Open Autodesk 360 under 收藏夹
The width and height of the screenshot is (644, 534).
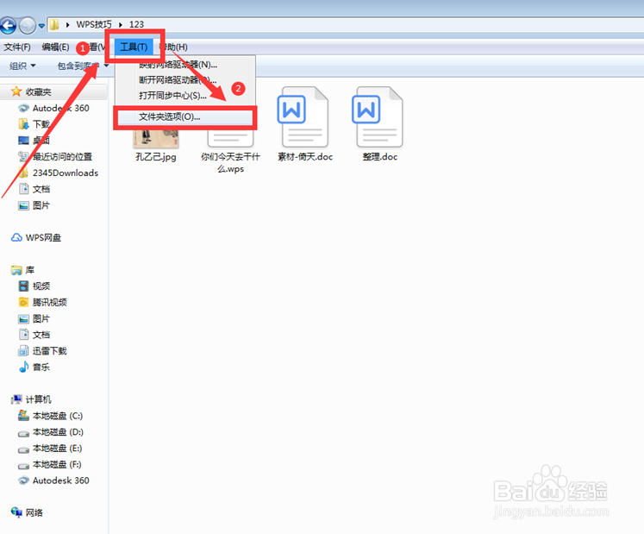click(53, 108)
